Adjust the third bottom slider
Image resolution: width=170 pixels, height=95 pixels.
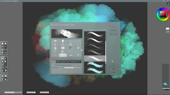point(44,92)
